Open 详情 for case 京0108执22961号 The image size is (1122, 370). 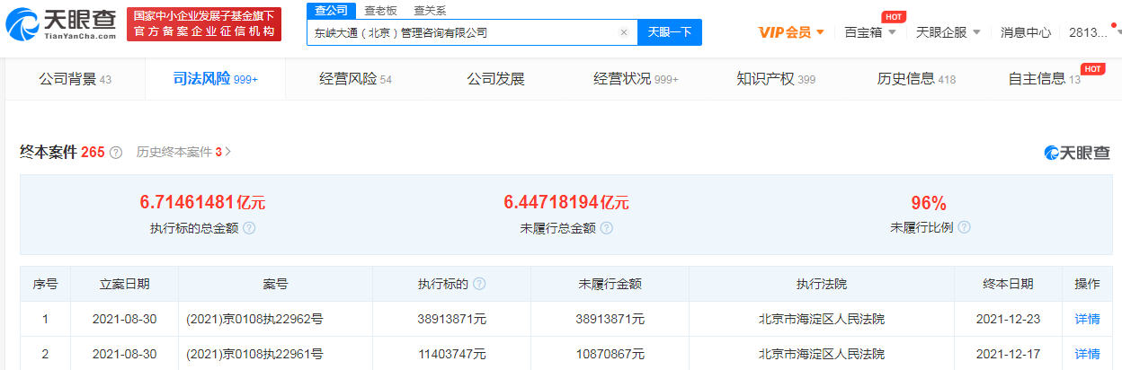pos(1087,354)
